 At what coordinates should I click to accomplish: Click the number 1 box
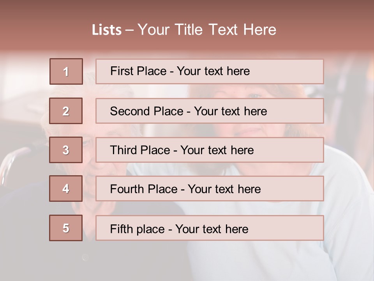point(66,71)
